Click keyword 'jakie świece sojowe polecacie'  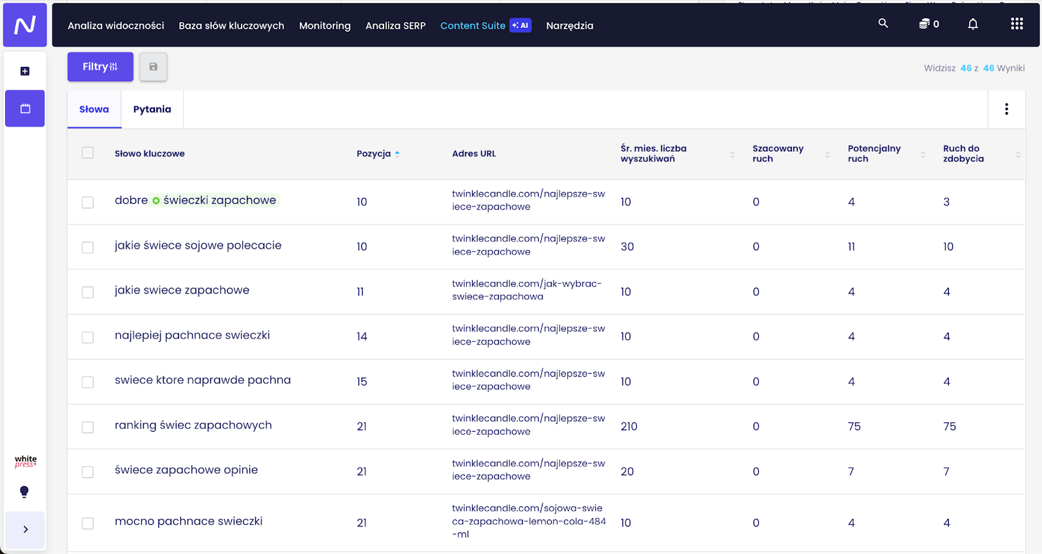pos(198,245)
